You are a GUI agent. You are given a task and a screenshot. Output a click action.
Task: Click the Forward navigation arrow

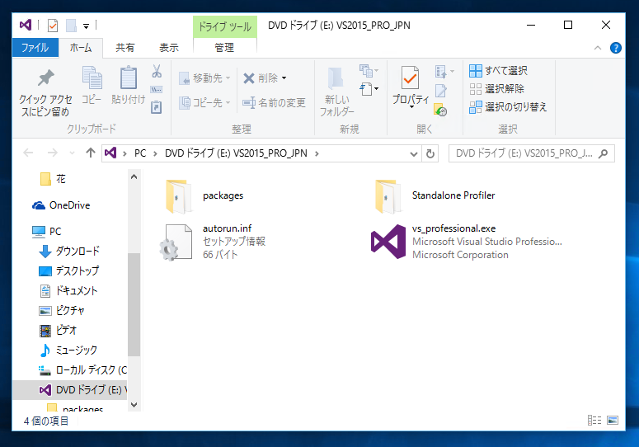point(52,153)
